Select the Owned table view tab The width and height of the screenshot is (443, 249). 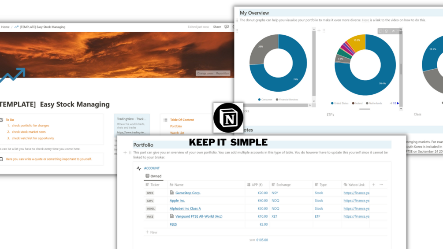pyautogui.click(x=153, y=176)
